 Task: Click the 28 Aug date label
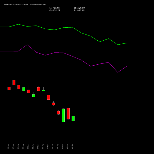pyautogui.click(x=18, y=147)
